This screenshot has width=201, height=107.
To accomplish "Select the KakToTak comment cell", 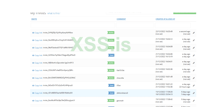I will 121,70.
